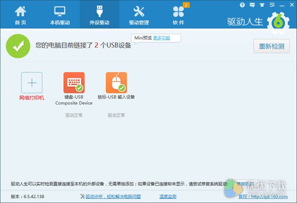Click the skin shirt icon
This screenshot has width=297, height=203.
[x=262, y=5]
